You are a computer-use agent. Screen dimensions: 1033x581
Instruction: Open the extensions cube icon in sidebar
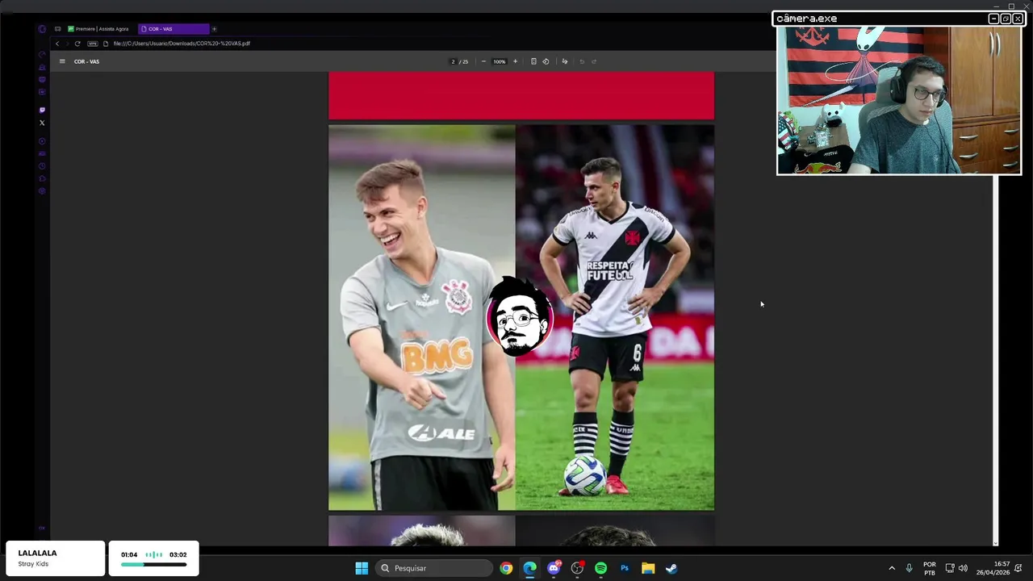[42, 178]
